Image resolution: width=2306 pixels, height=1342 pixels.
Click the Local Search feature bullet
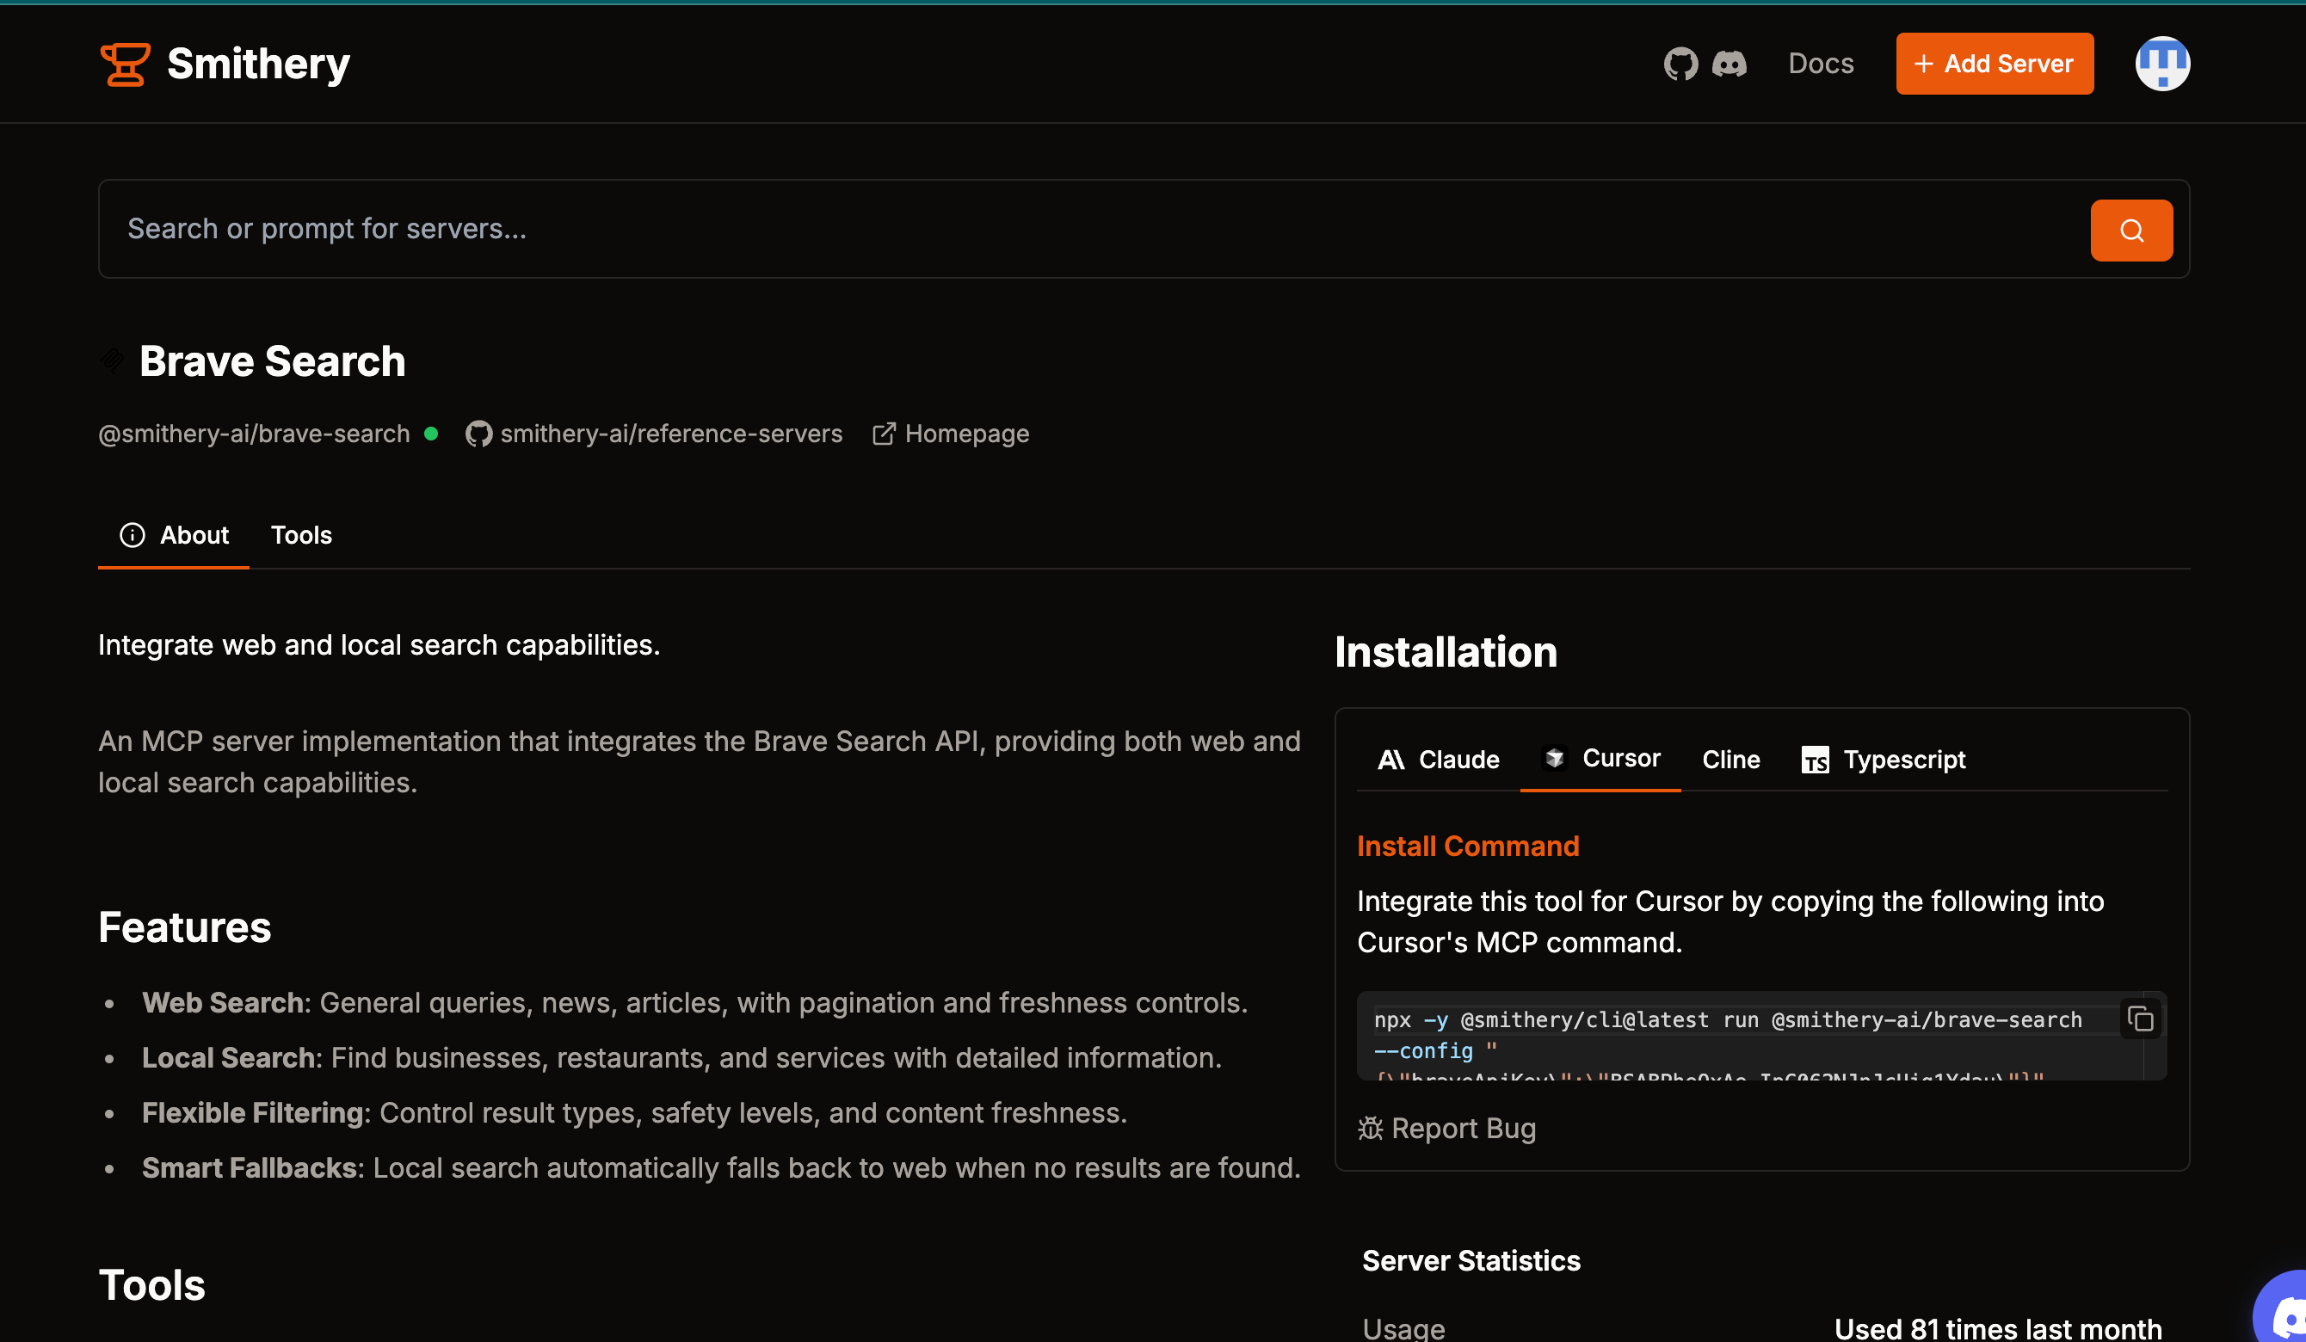[x=681, y=1057]
